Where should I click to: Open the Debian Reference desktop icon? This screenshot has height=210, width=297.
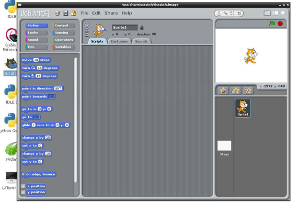pos(10,40)
